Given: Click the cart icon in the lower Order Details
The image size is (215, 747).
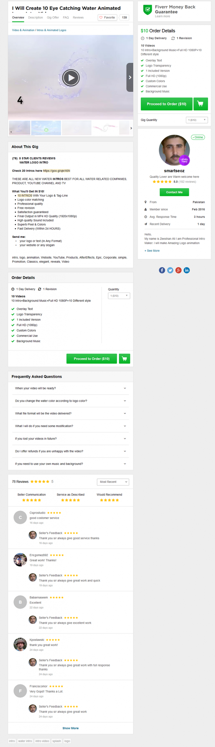Looking at the screenshot, I should (124, 359).
